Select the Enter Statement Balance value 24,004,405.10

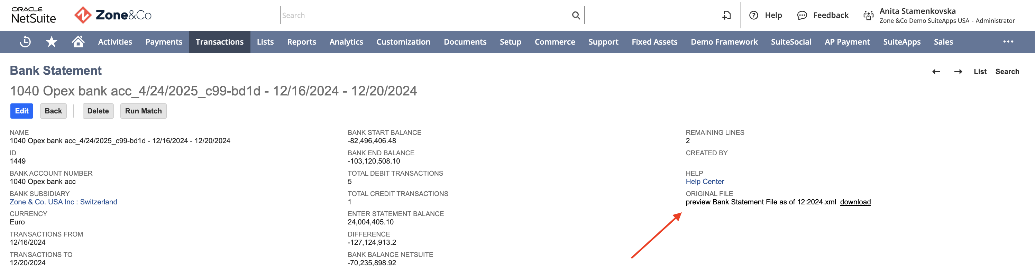click(370, 222)
